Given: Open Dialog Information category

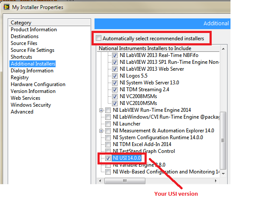Looking at the screenshot, I should click(32, 71).
